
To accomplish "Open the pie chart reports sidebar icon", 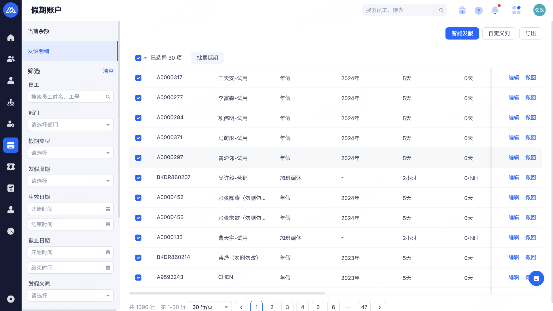I will (x=11, y=231).
